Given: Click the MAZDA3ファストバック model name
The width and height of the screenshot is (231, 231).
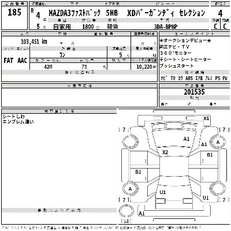Looking at the screenshot, I should (74, 13).
